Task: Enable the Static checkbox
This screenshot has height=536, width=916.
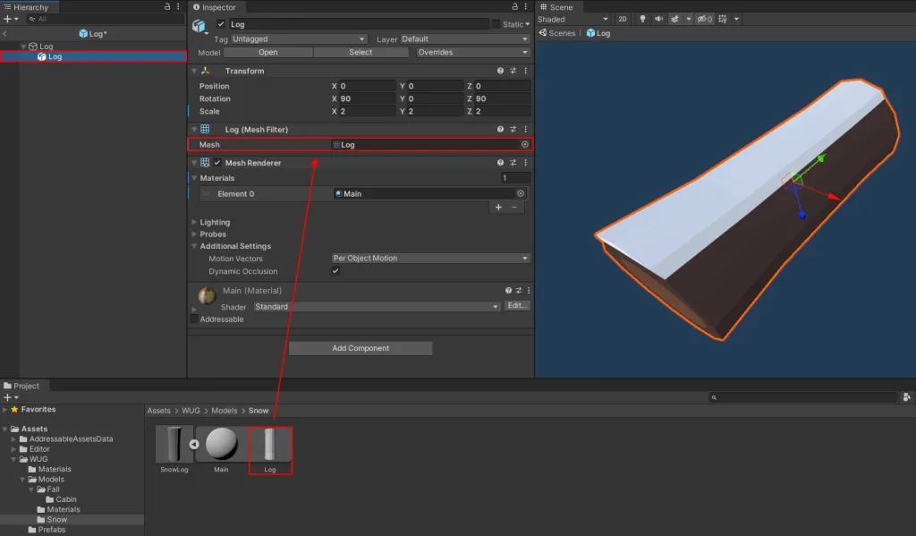Action: [496, 24]
